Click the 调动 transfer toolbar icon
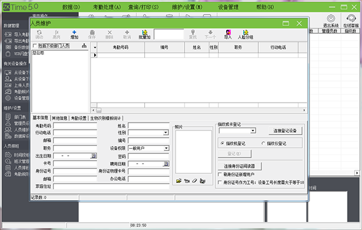 [39, 33]
